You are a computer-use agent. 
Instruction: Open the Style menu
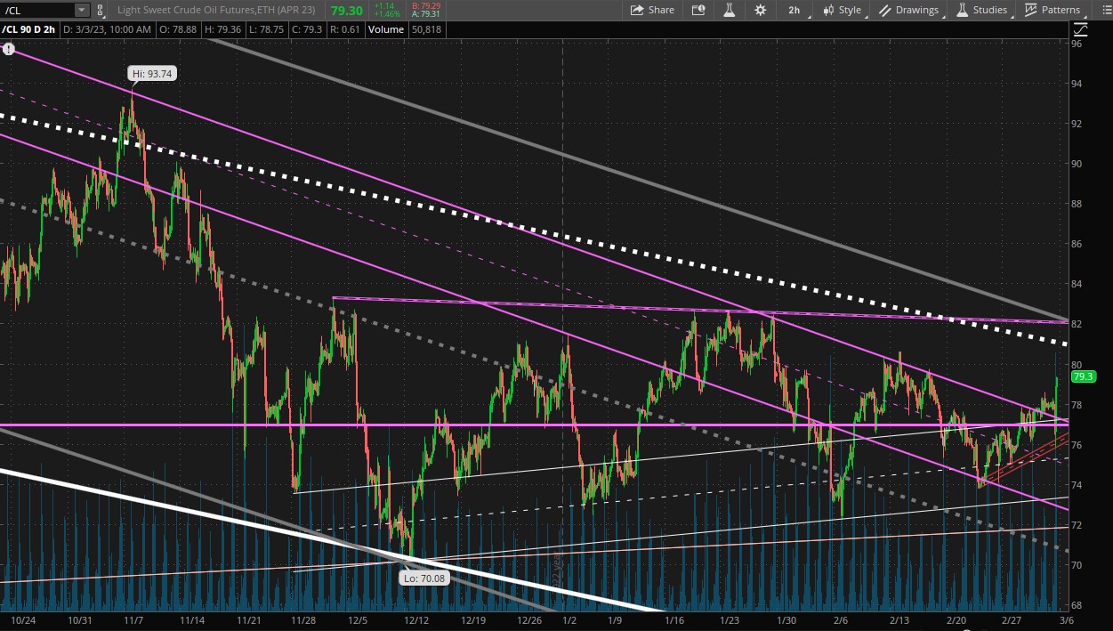pos(842,10)
